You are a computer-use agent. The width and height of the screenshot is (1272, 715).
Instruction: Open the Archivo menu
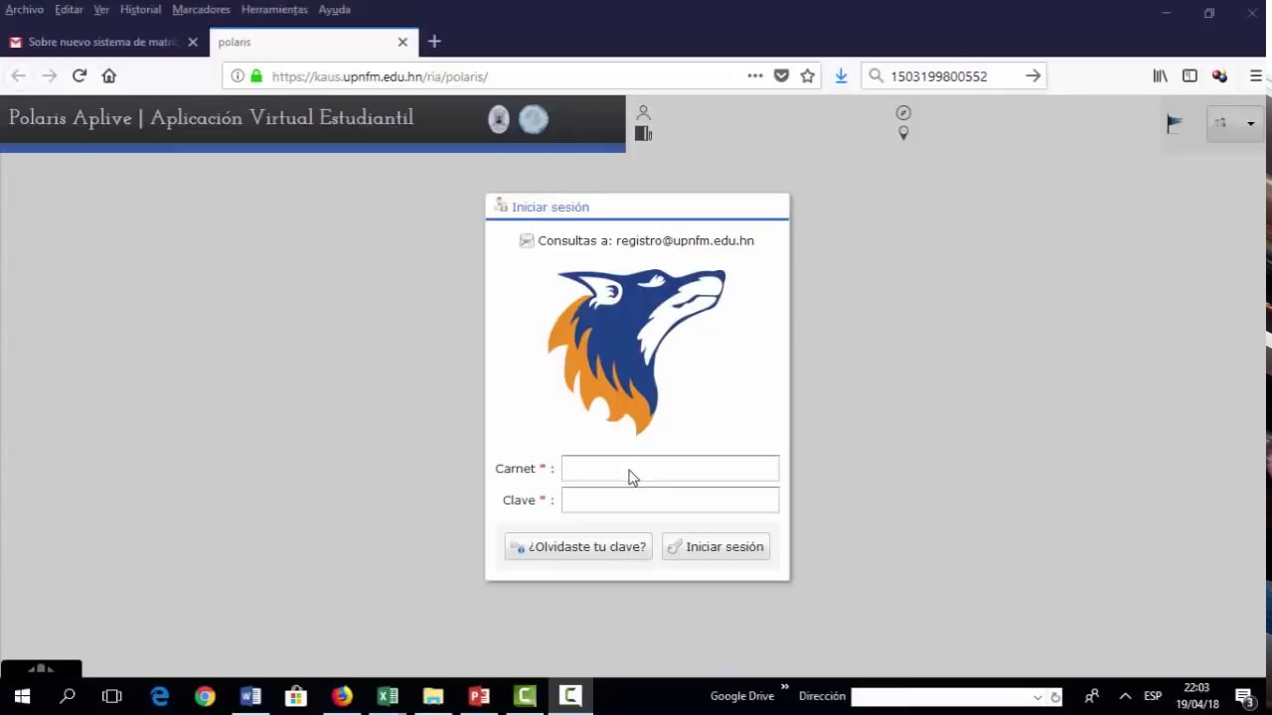[x=24, y=9]
